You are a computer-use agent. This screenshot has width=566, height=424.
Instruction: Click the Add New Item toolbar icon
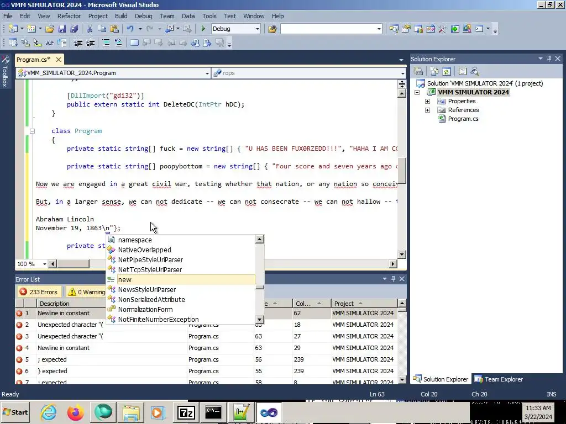click(x=32, y=29)
